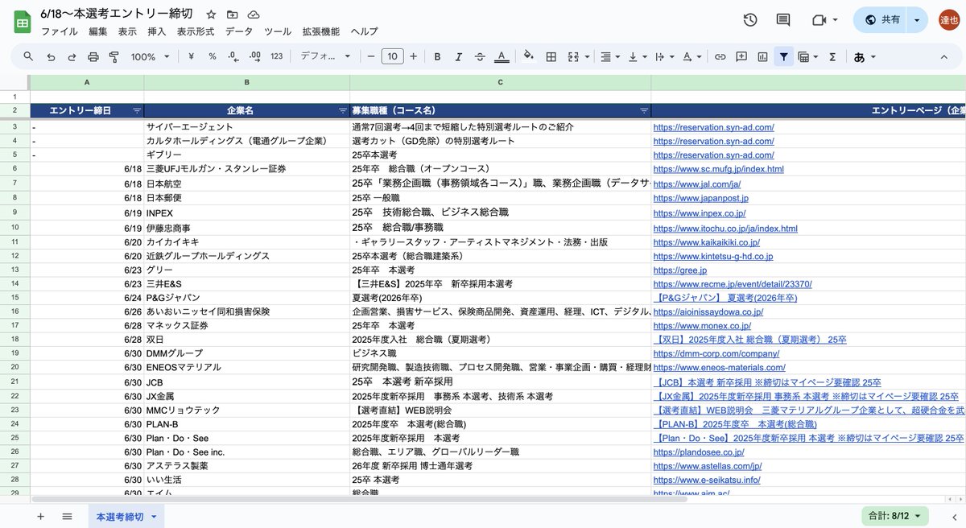Toggle bold formatting
Screen dimensions: 966x528
point(437,56)
